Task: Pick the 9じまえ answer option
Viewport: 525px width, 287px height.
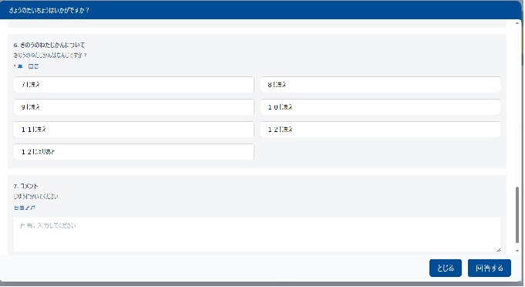Action: (x=133, y=107)
